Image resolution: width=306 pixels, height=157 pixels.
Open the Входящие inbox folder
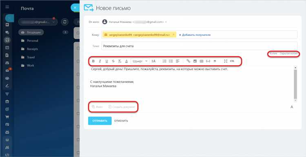click(31, 32)
